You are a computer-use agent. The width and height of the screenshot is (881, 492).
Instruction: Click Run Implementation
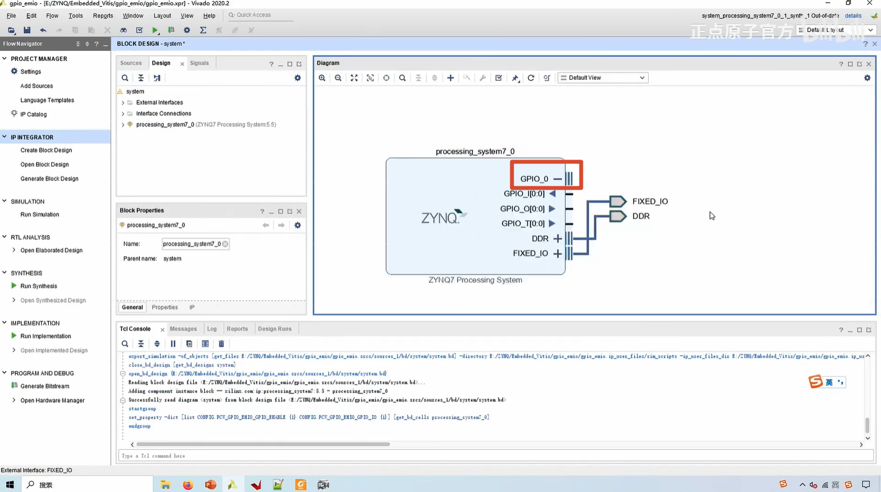[x=46, y=336]
